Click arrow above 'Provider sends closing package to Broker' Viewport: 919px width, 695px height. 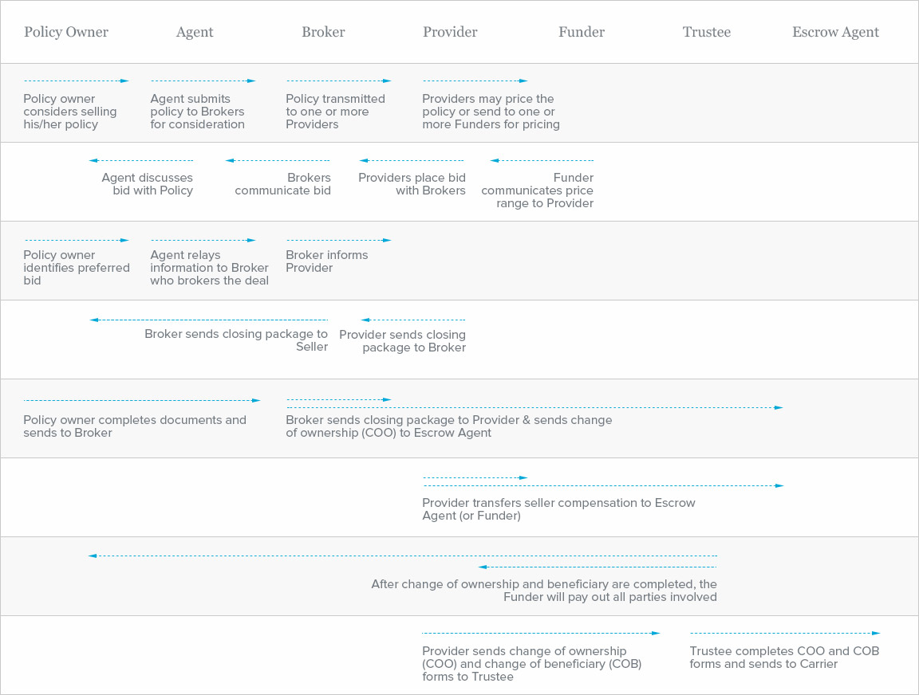(x=413, y=320)
